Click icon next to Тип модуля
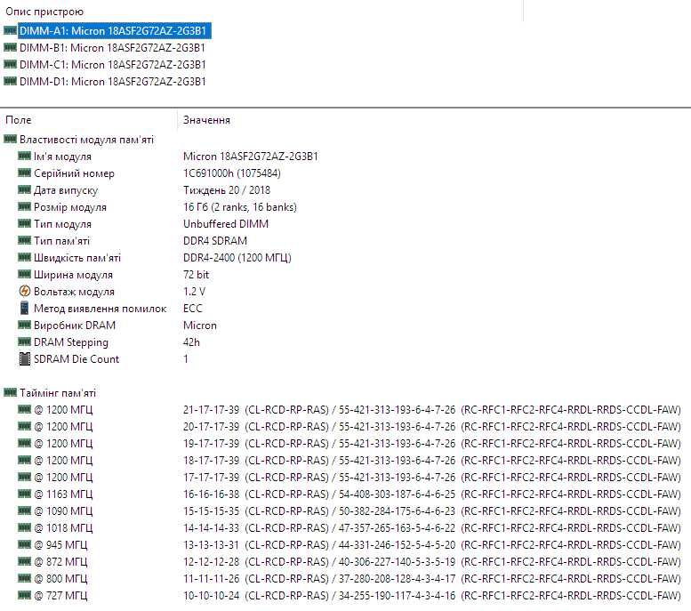 (24, 223)
